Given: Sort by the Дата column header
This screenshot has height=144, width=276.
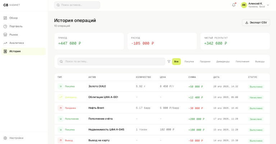Looking at the screenshot, I should click(x=216, y=77).
